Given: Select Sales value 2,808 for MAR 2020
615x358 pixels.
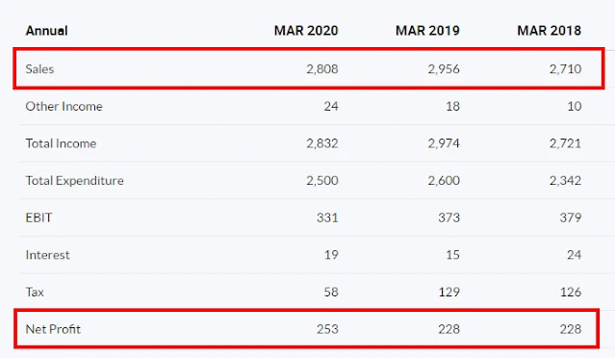Looking at the screenshot, I should (322, 69).
